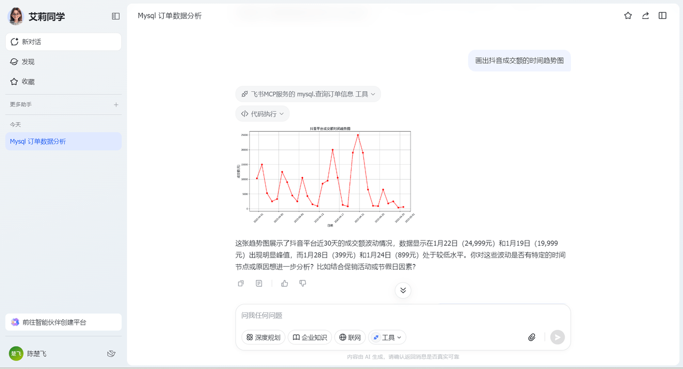This screenshot has height=369, width=683.
Task: Copy the response with the copy icon
Action: (241, 284)
